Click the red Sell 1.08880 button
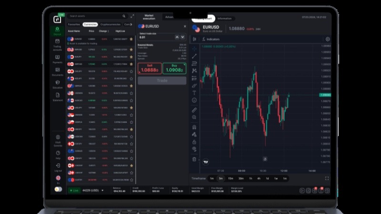381x214 pixels. (x=150, y=68)
